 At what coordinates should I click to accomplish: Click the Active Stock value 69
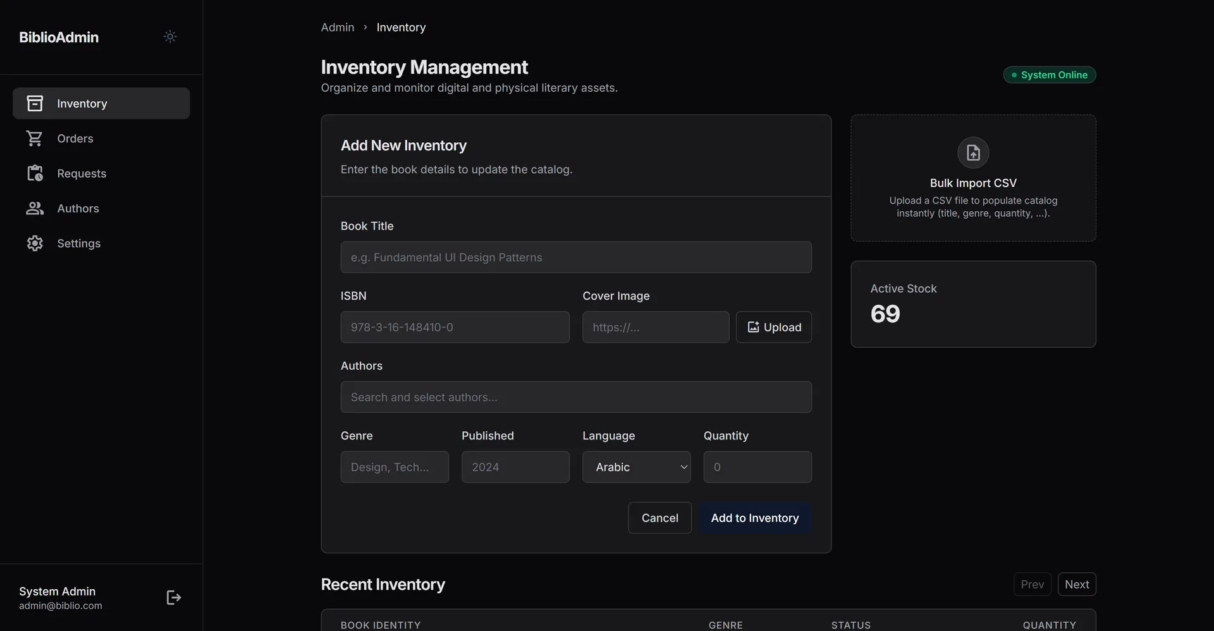(885, 314)
